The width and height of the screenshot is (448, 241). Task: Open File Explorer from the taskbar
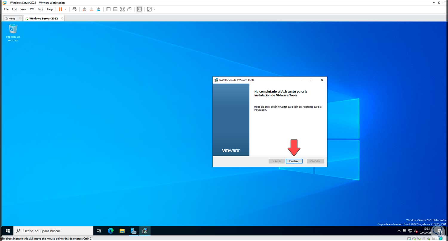coord(122,231)
